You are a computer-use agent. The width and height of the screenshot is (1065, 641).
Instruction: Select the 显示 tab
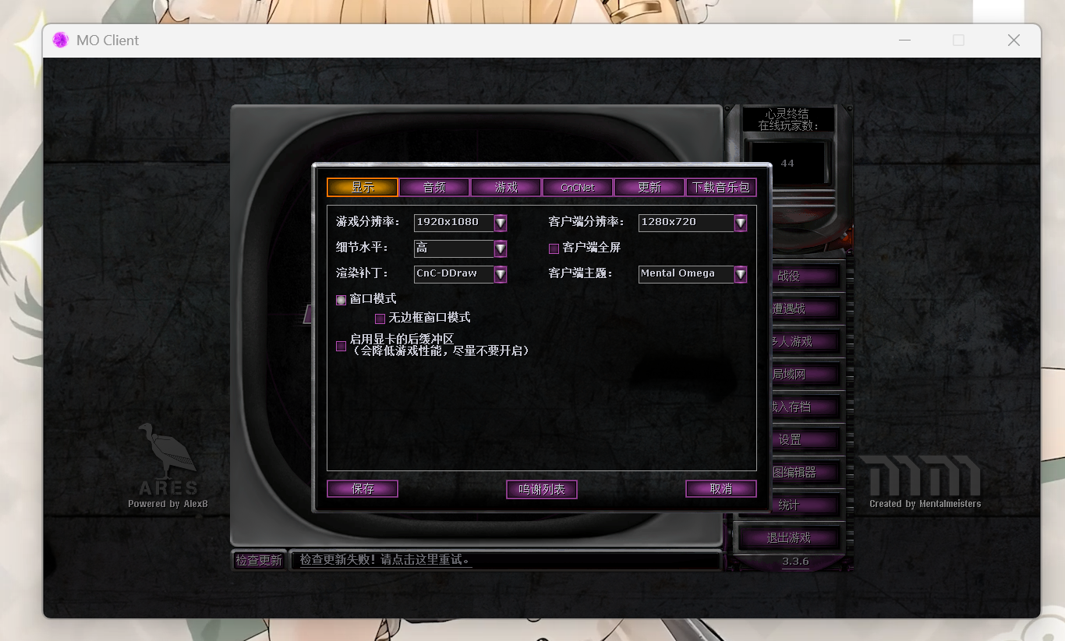[363, 188]
